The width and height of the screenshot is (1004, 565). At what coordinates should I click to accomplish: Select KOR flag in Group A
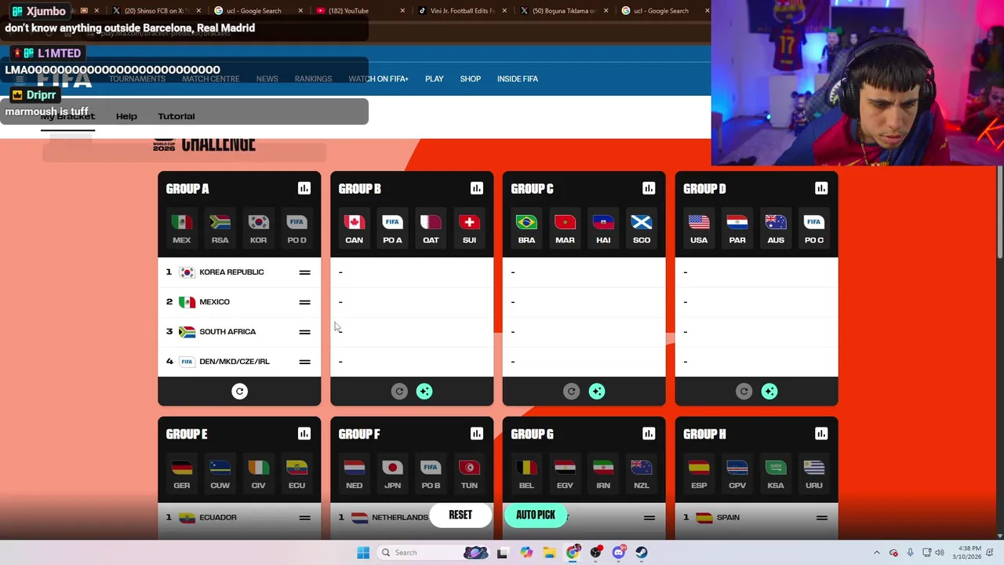[258, 228]
